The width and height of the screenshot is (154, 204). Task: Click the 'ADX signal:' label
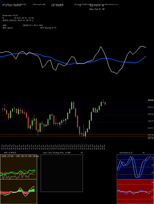point(8,28)
